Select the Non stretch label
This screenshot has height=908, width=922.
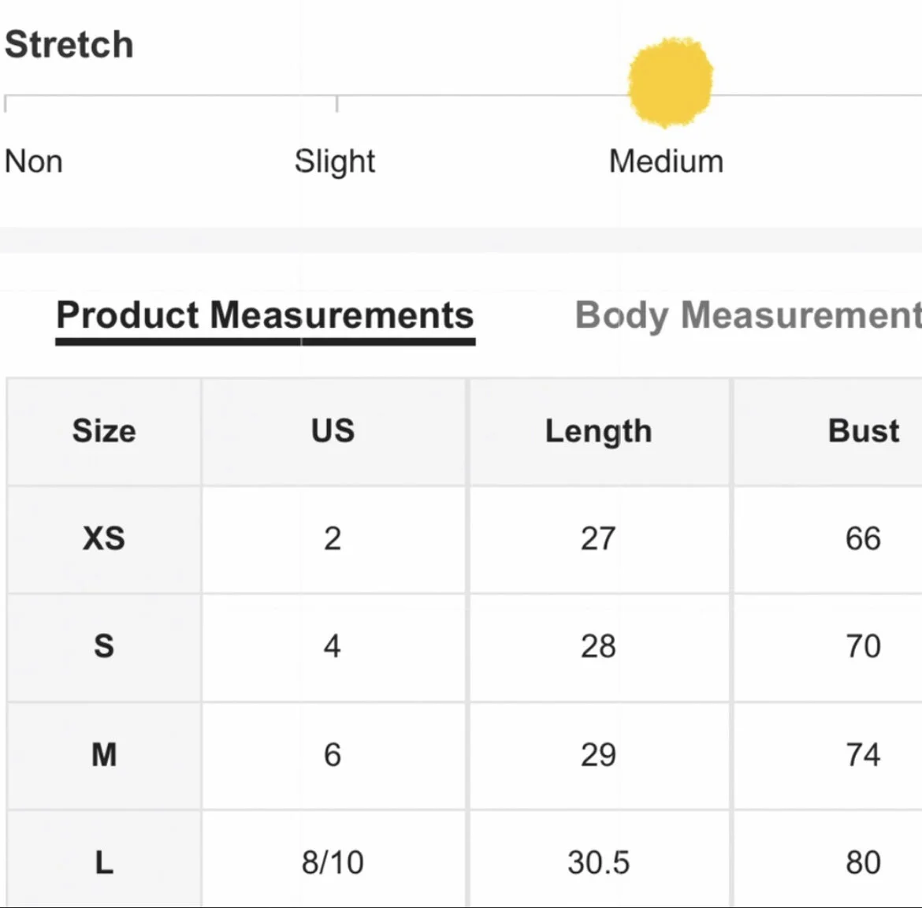click(x=34, y=161)
